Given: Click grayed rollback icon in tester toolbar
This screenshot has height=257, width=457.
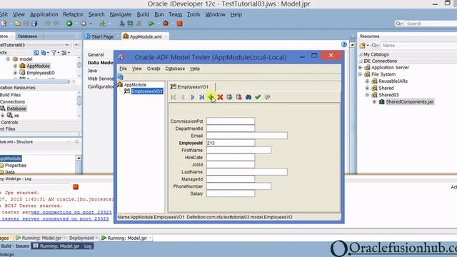Looking at the screenshot, I should coord(267,97).
